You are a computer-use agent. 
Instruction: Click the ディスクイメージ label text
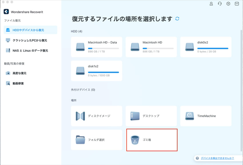point(99,116)
